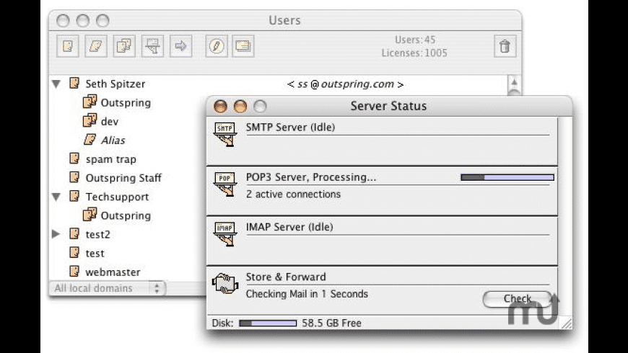Click Checking Mail in 1 Seconds text
The width and height of the screenshot is (628, 353).
307,294
